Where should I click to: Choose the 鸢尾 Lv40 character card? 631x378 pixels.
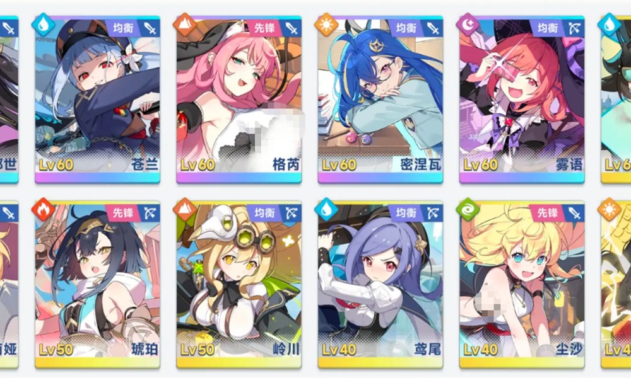click(x=380, y=284)
